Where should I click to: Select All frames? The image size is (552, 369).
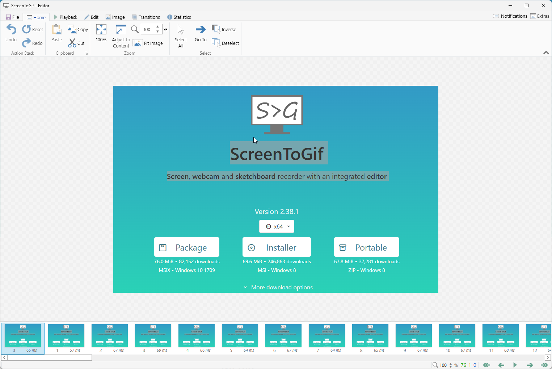click(x=181, y=36)
